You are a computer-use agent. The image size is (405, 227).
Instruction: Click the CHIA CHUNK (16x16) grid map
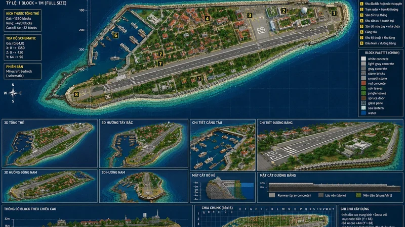[266, 216]
